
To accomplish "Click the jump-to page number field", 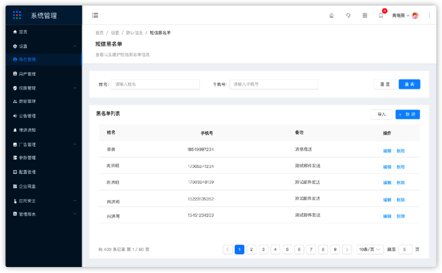I will 405,249.
